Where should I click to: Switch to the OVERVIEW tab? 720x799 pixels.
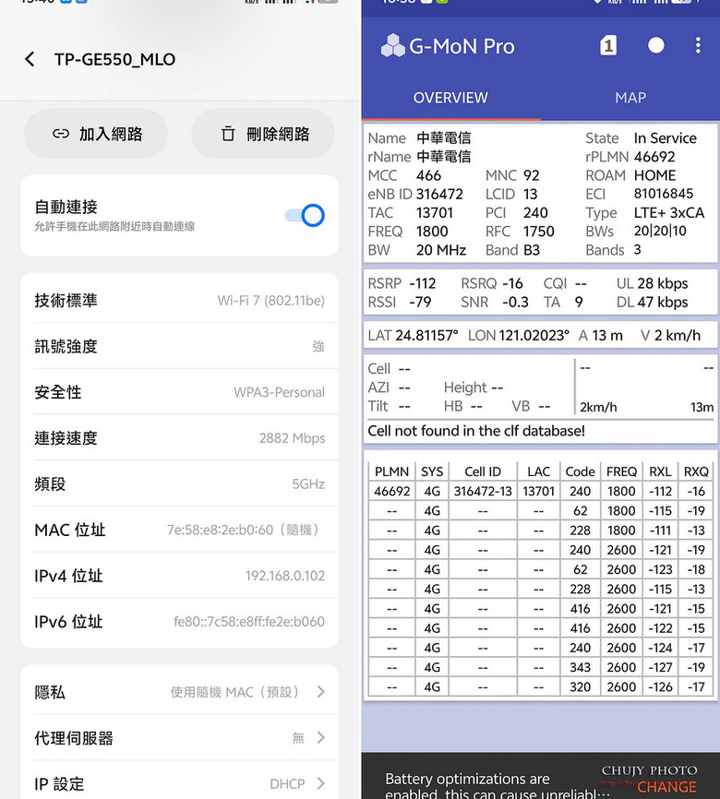coord(450,97)
